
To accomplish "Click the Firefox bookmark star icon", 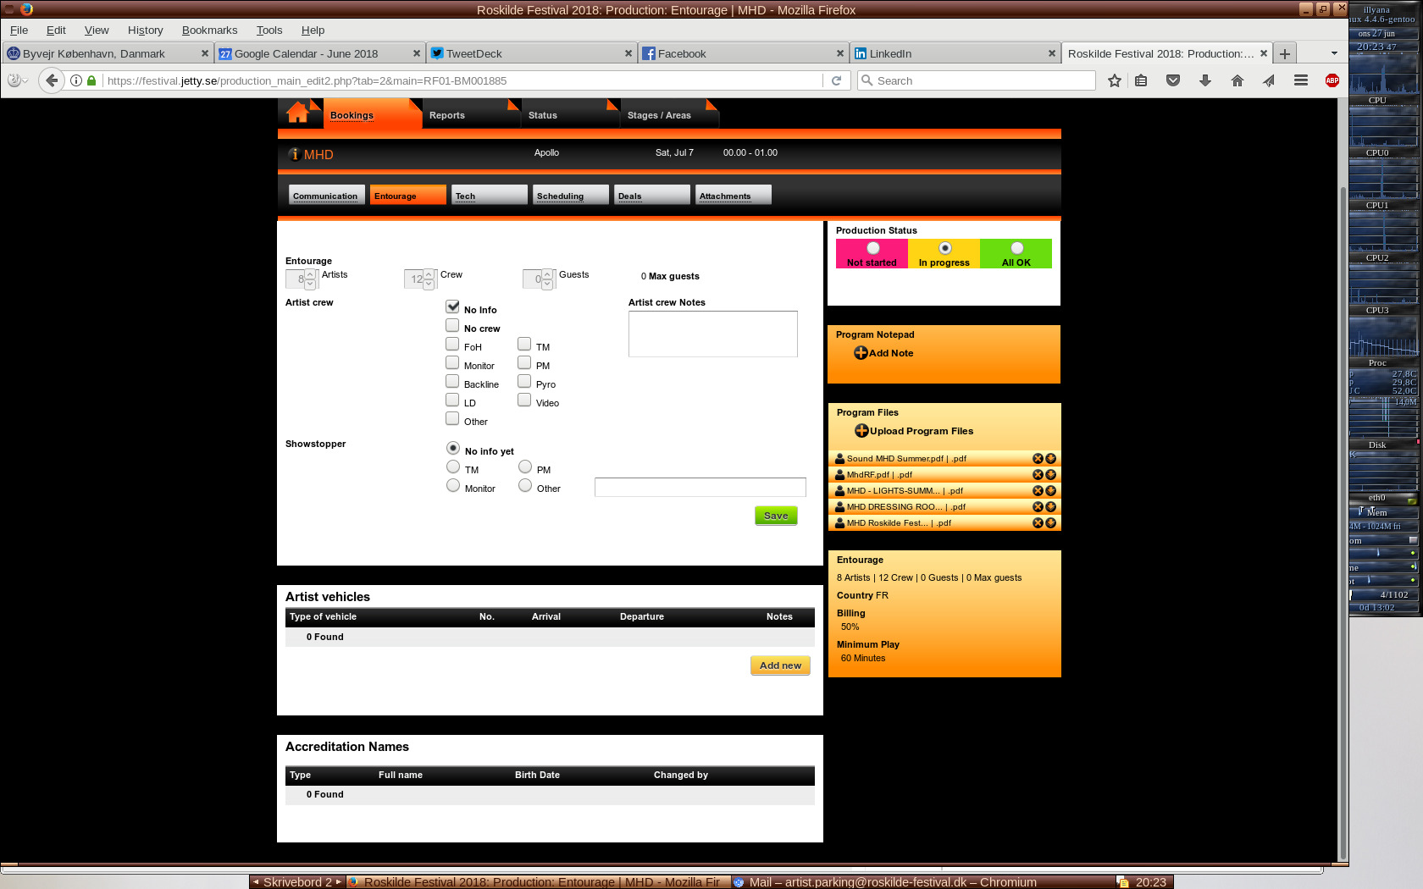I will pos(1115,80).
